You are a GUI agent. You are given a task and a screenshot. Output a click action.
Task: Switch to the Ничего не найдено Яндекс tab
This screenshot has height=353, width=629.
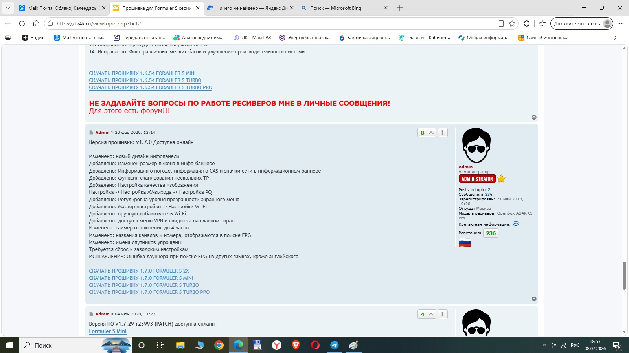pyautogui.click(x=251, y=8)
